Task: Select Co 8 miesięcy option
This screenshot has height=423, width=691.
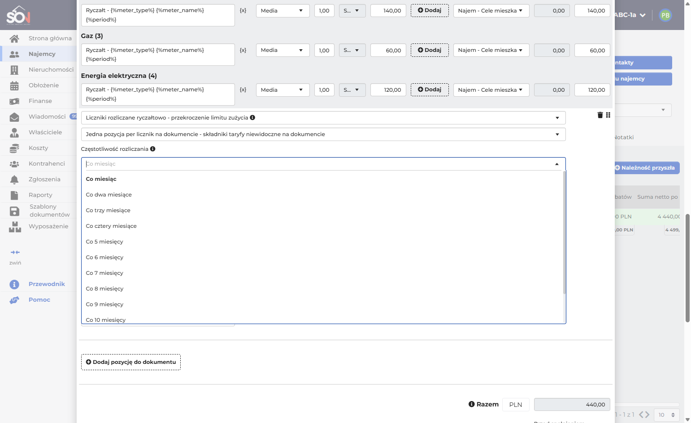Action: click(322, 289)
